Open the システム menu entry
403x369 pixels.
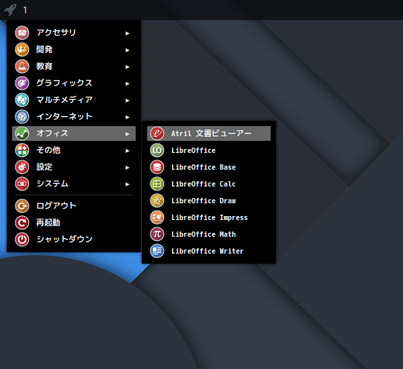click(74, 184)
